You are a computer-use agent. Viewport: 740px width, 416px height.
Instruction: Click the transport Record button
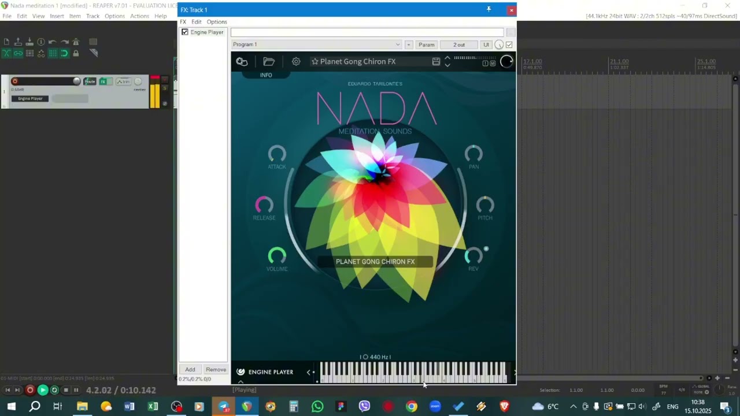(30, 391)
